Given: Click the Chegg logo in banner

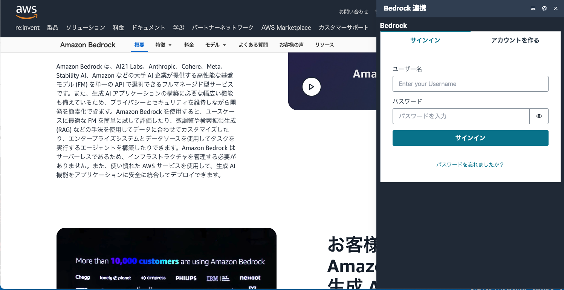Looking at the screenshot, I should point(83,278).
